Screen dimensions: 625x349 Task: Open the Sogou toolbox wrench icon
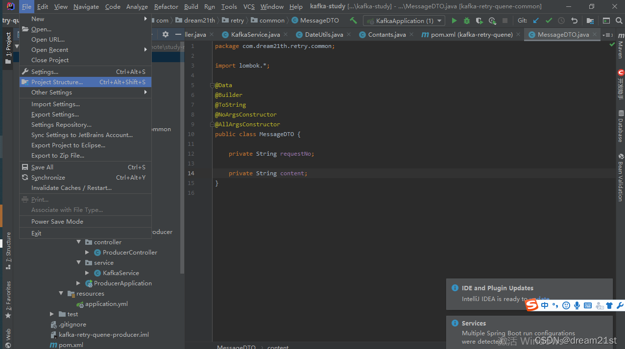(620, 305)
